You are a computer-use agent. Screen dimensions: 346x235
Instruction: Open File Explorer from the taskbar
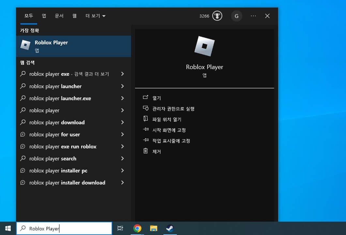[154, 228]
